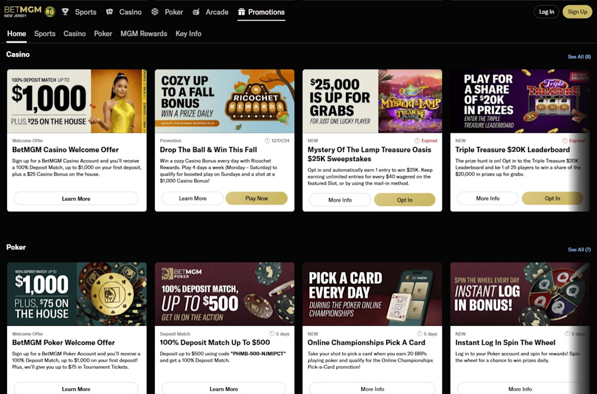Screen dimensions: 597x394
Task: Click Expired clock icon on Mystery Lamp card
Action: pyautogui.click(x=417, y=140)
